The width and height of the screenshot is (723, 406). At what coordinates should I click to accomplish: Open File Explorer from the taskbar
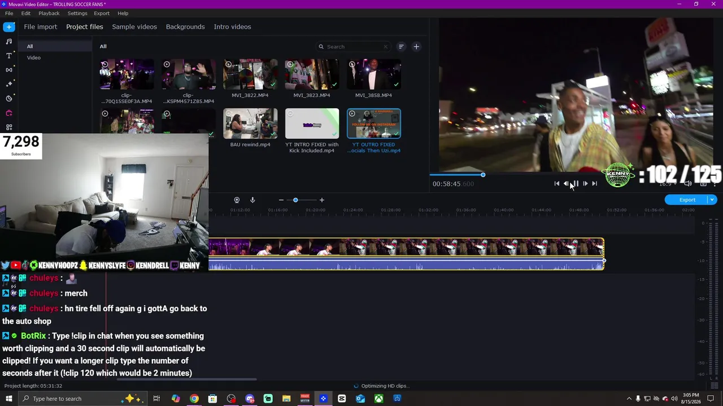(x=286, y=399)
